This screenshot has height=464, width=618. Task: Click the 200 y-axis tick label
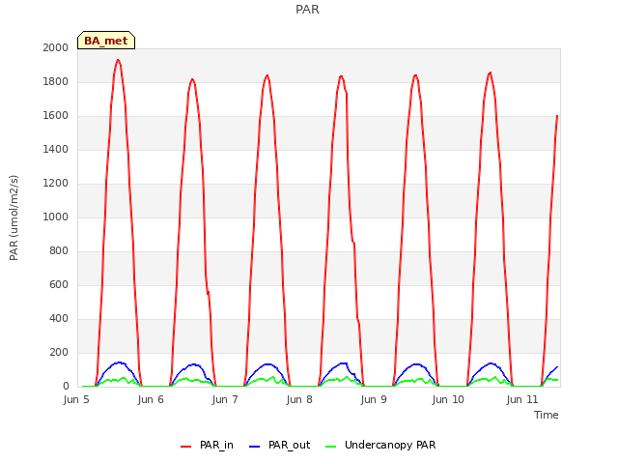tap(59, 352)
